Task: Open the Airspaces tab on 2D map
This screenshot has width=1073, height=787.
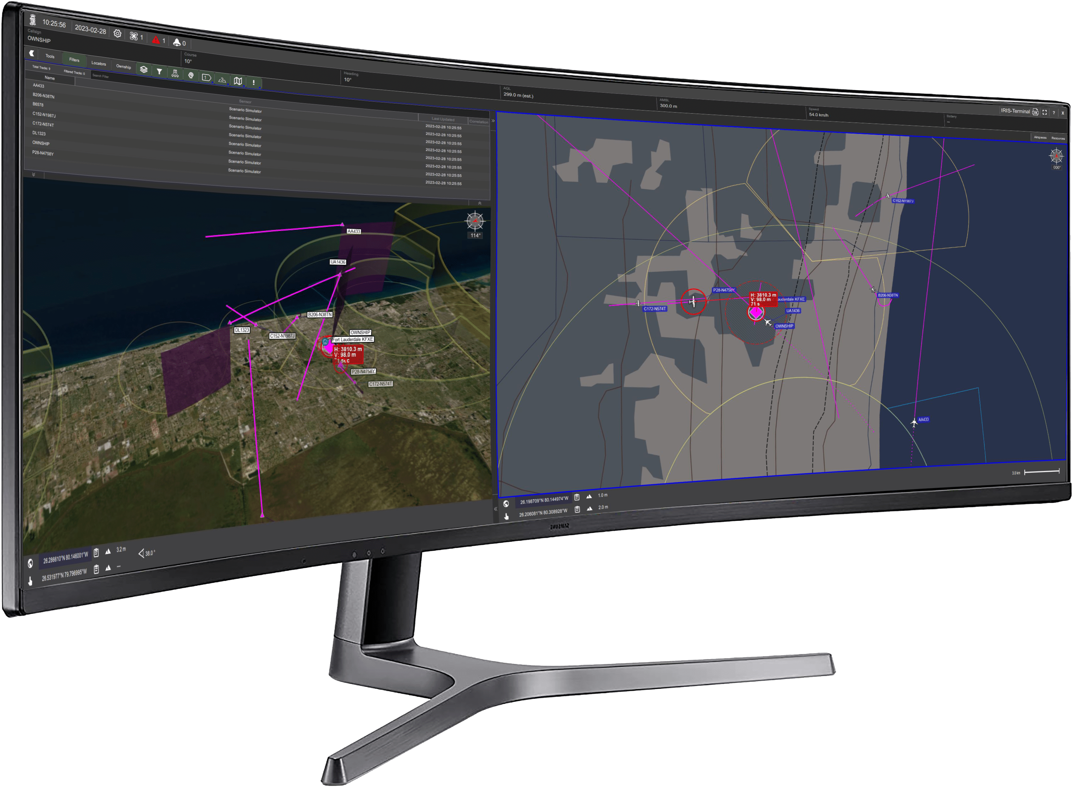Action: point(1040,138)
